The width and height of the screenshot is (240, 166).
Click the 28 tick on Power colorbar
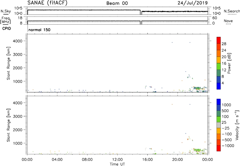(x=224, y=44)
